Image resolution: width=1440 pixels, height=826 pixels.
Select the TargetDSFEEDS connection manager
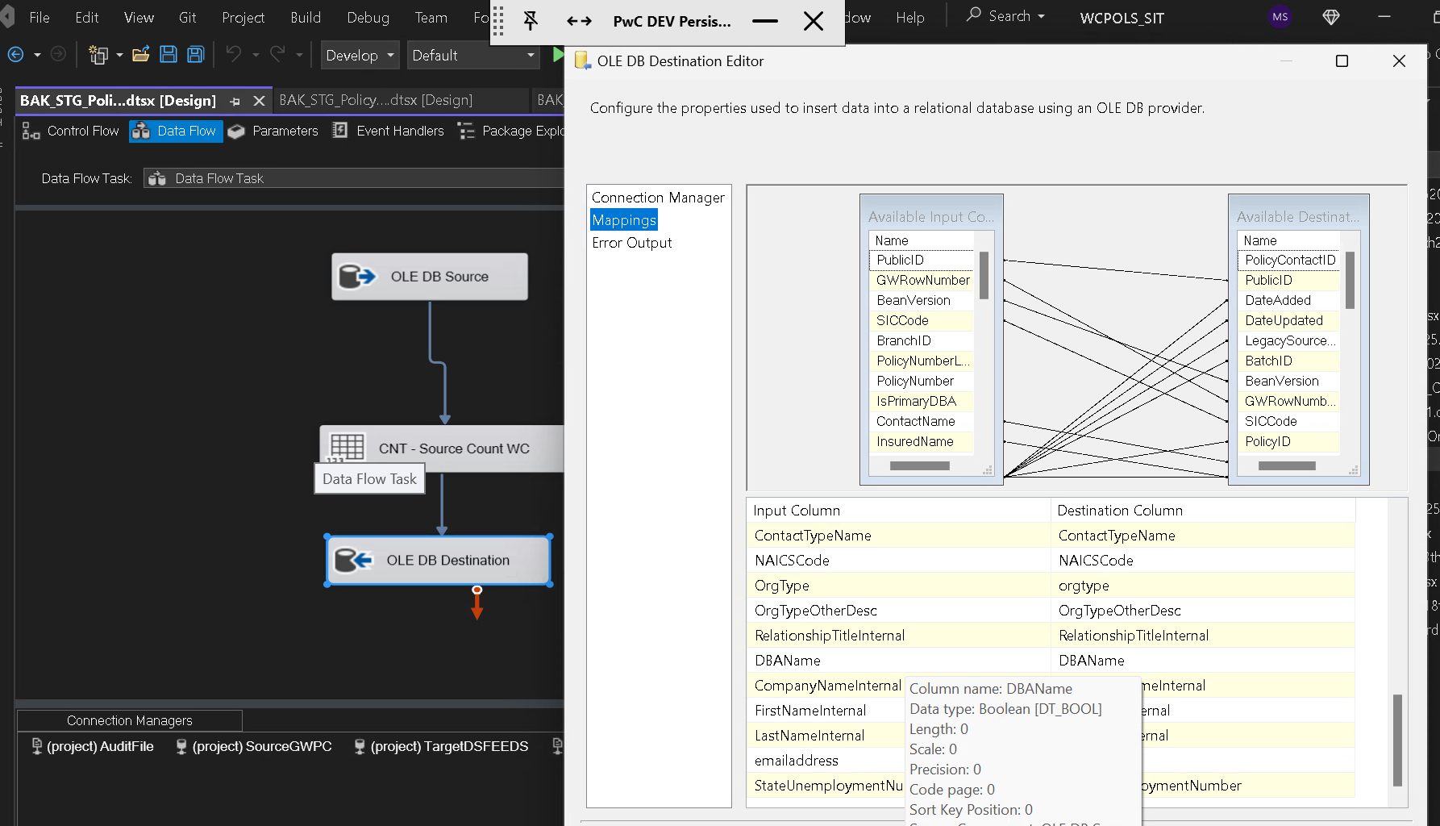[441, 747]
